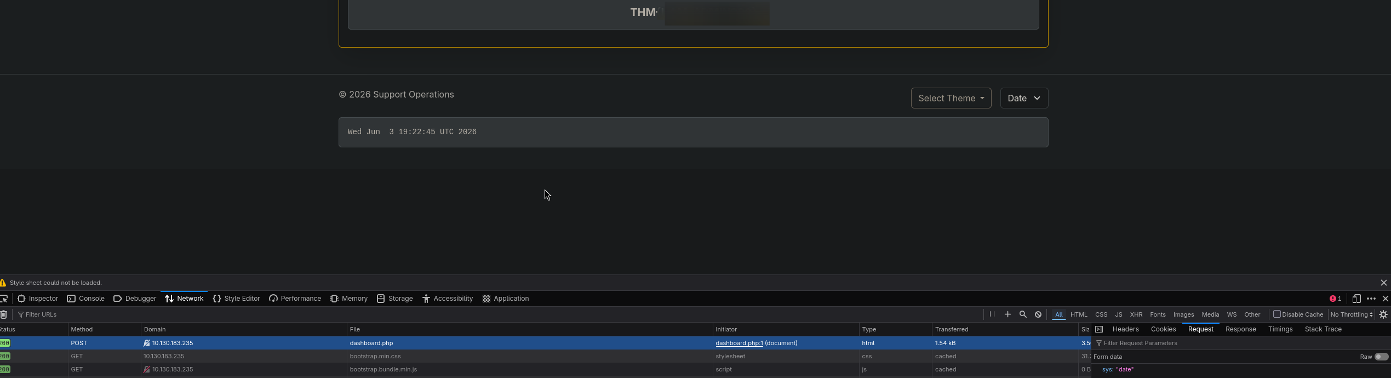The width and height of the screenshot is (1391, 378).
Task: Switch to the Console tab
Action: coord(86,299)
